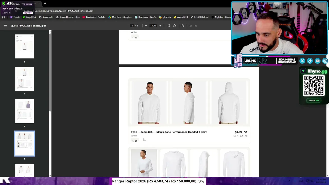Open the Lins Junior - YouTube bookmark

[94, 17]
